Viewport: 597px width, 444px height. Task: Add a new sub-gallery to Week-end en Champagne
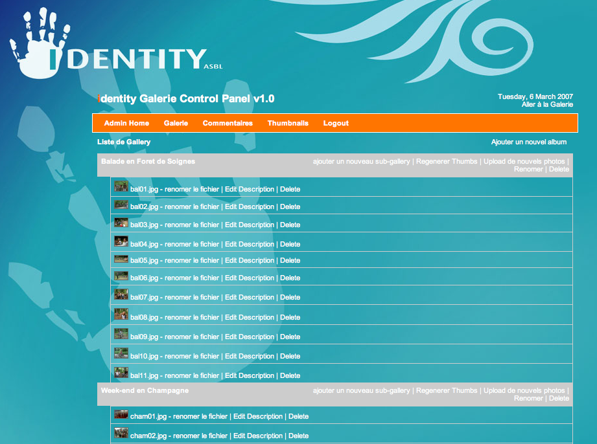pyautogui.click(x=361, y=390)
